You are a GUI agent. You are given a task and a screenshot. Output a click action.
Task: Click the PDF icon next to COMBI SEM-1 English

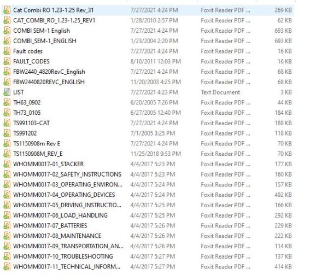click(7, 31)
